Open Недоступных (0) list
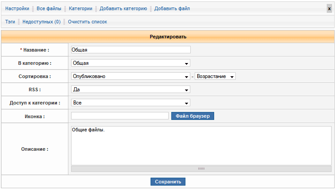 coord(42,22)
